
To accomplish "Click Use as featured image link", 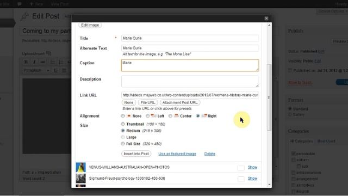I will tap(177, 154).
